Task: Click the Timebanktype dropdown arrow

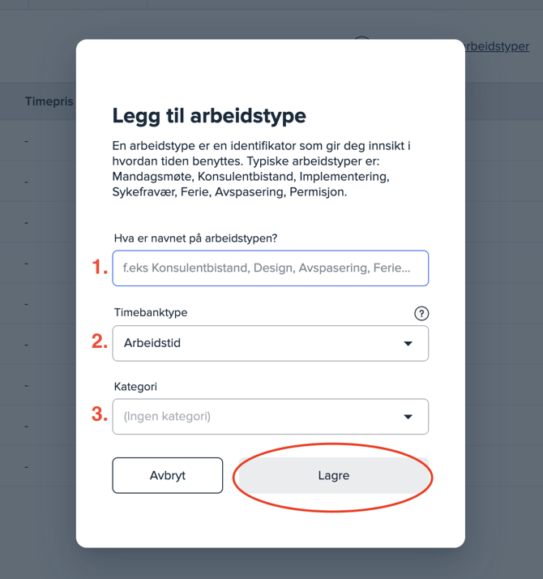Action: coord(408,344)
